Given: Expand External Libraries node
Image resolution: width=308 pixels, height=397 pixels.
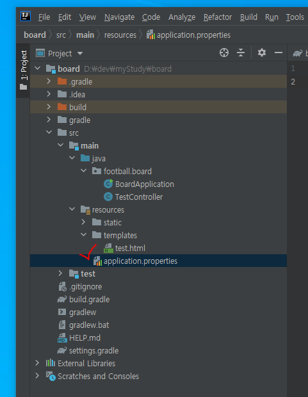Looking at the screenshot, I should (x=37, y=363).
